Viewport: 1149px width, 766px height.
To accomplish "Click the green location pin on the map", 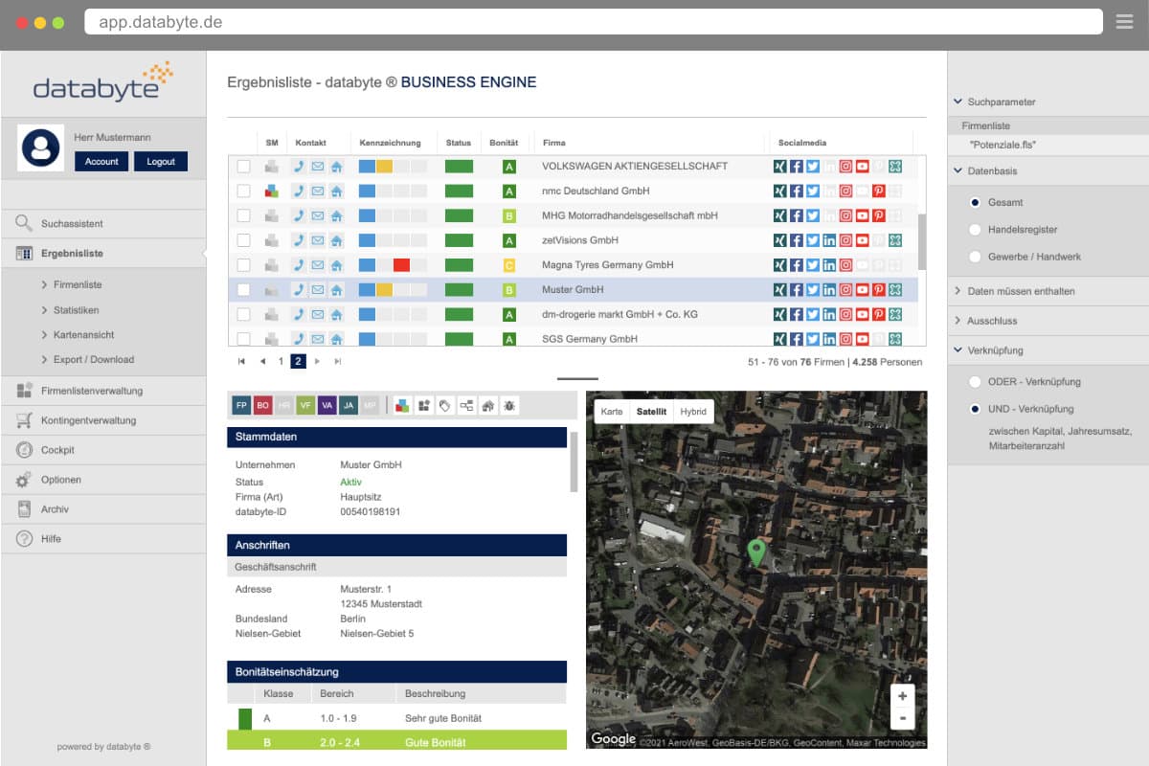I will pos(756,552).
